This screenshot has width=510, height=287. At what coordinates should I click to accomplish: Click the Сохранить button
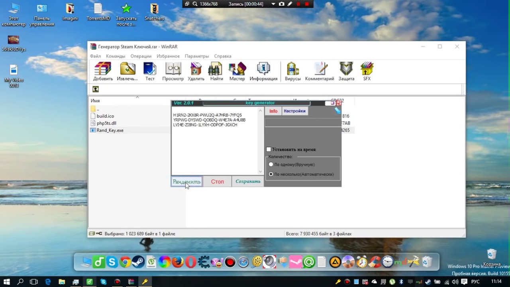[248, 182]
